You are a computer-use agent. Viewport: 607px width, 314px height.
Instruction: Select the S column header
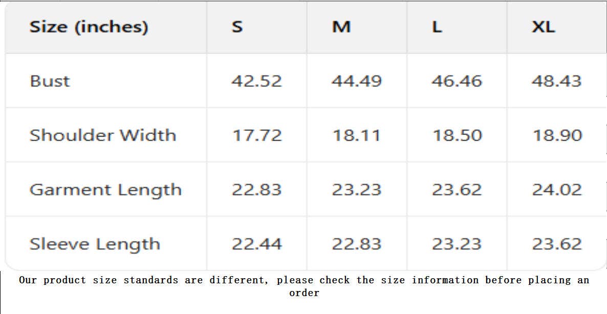tap(236, 27)
